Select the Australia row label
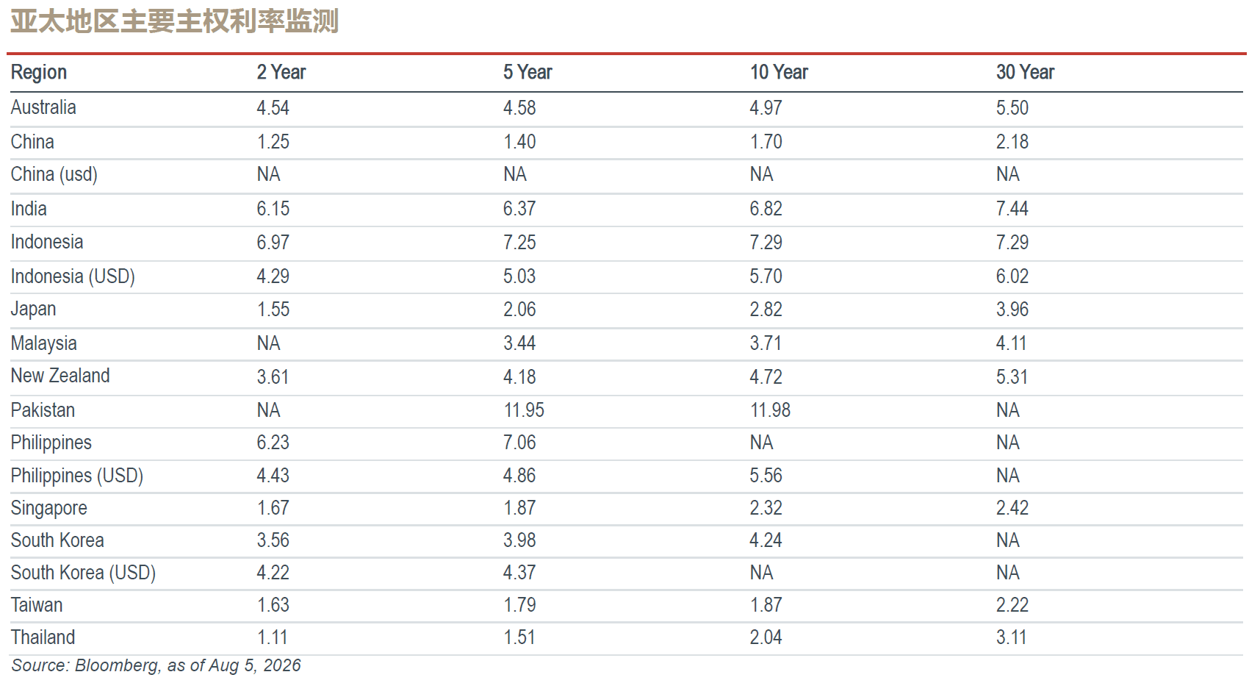The height and width of the screenshot is (683, 1249). pos(43,107)
